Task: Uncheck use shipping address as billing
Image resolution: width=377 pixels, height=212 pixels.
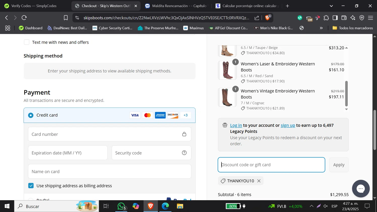Action: (31, 186)
